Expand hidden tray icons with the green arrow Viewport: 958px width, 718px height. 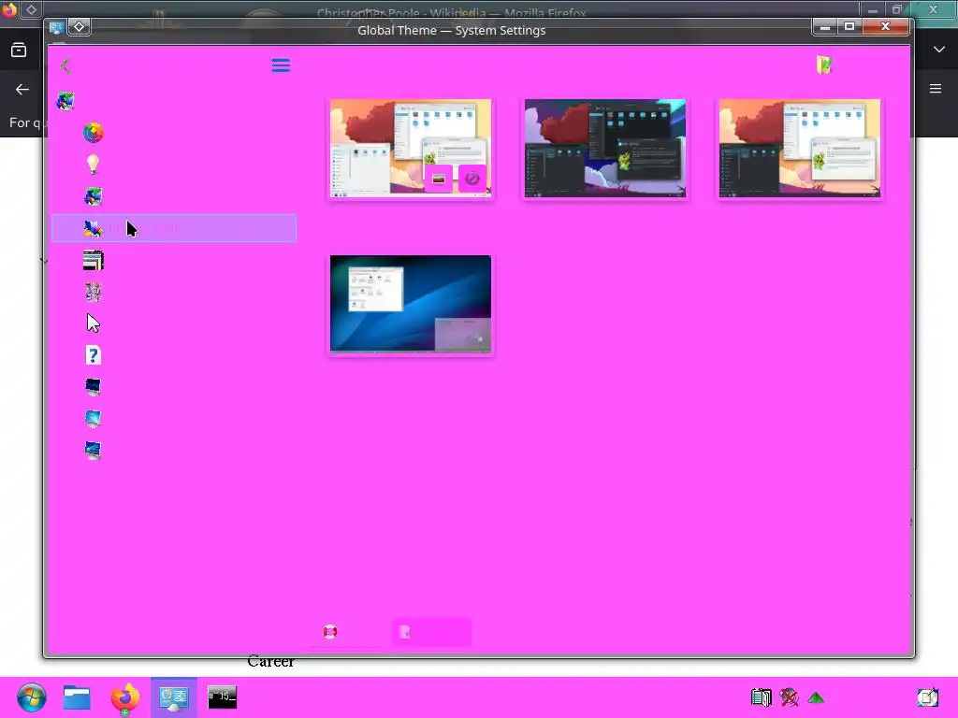(816, 697)
